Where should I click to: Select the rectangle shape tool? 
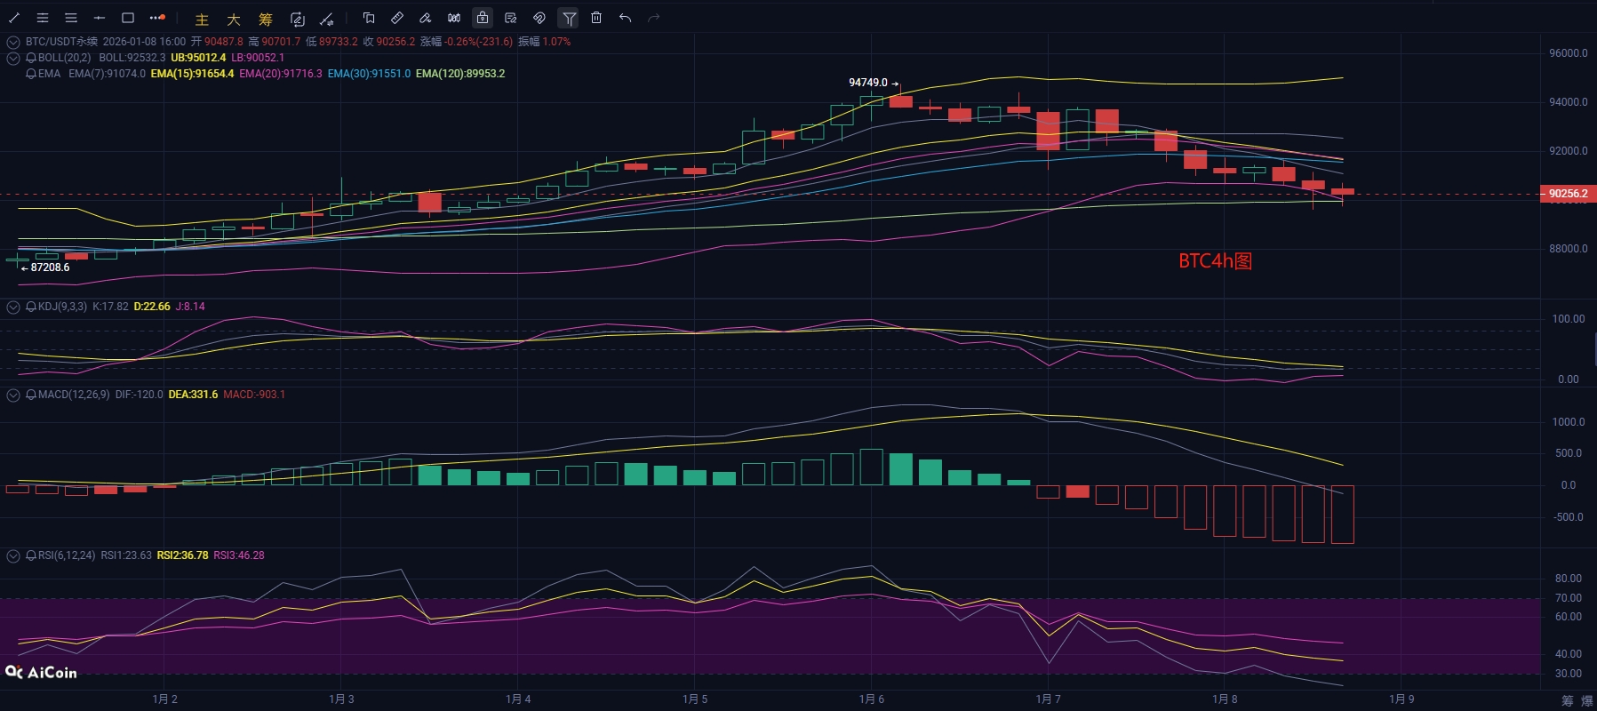click(128, 18)
